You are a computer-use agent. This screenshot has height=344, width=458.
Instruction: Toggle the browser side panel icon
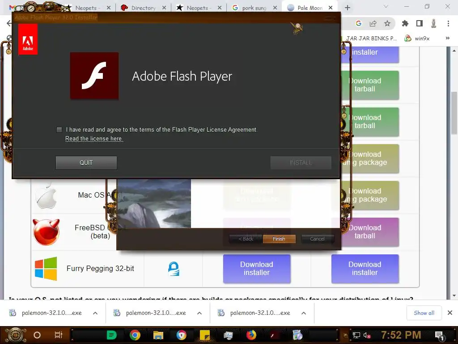click(x=420, y=23)
